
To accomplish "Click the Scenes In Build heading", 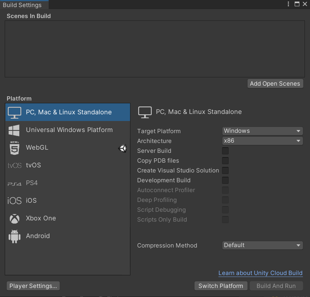I will [x=29, y=16].
